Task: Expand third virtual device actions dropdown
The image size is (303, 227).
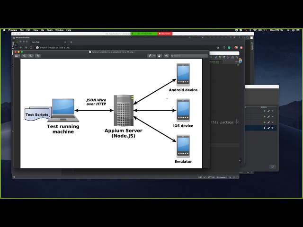Action: 273,122
